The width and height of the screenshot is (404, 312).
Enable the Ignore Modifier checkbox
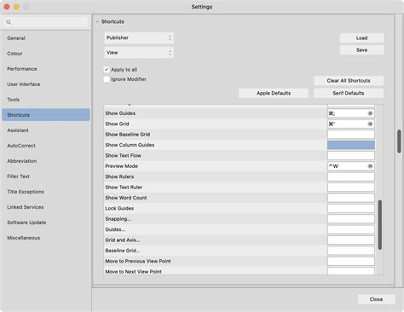coord(107,79)
